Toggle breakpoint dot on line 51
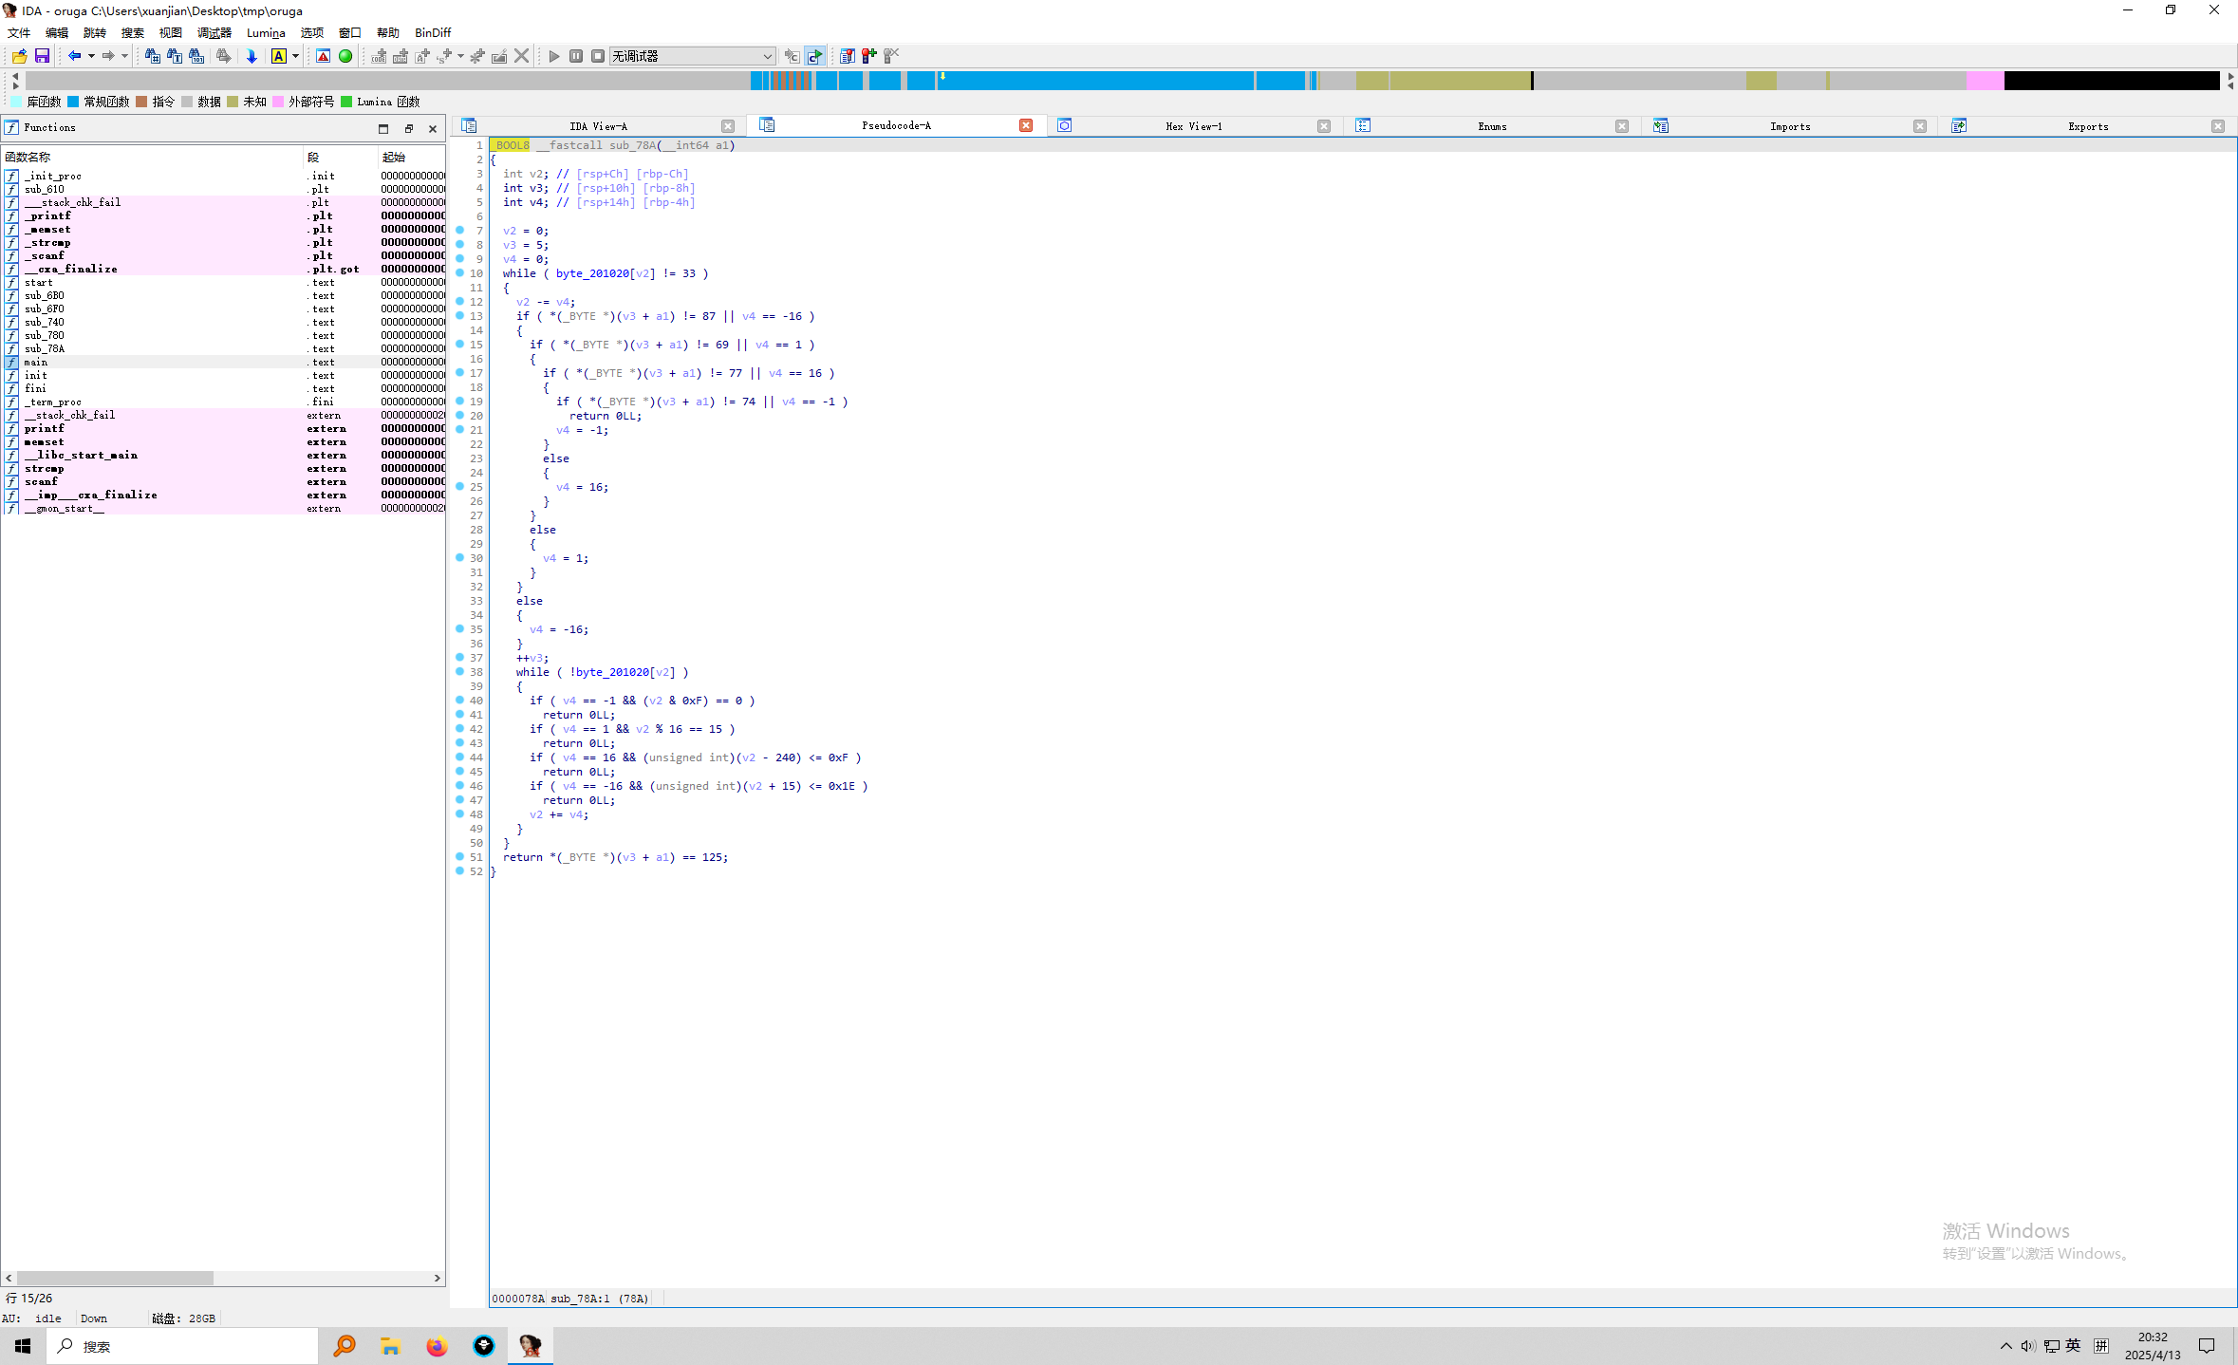 coord(460,856)
